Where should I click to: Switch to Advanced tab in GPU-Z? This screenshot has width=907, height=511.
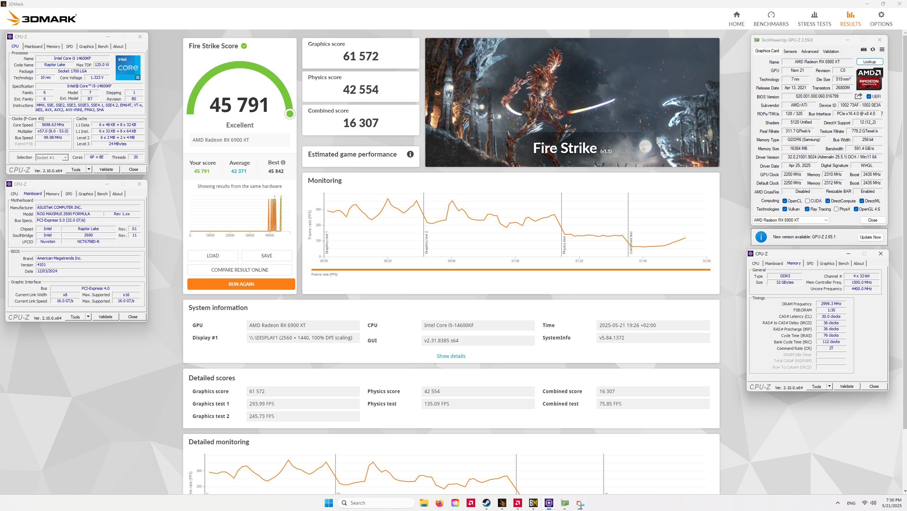pos(810,51)
